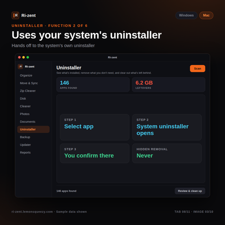Open the Photos sidebar item

pyautogui.click(x=25, y=114)
